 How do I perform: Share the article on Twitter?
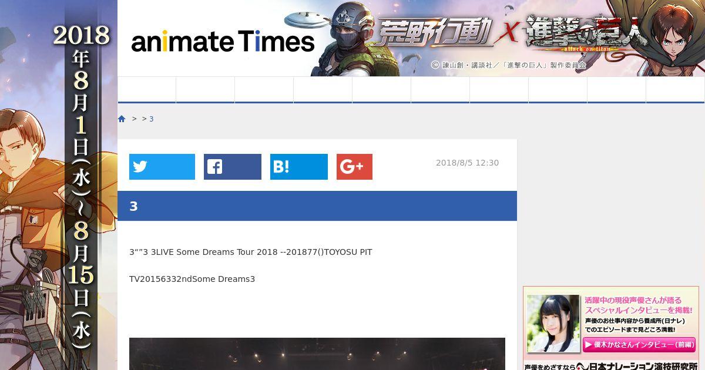tap(162, 167)
